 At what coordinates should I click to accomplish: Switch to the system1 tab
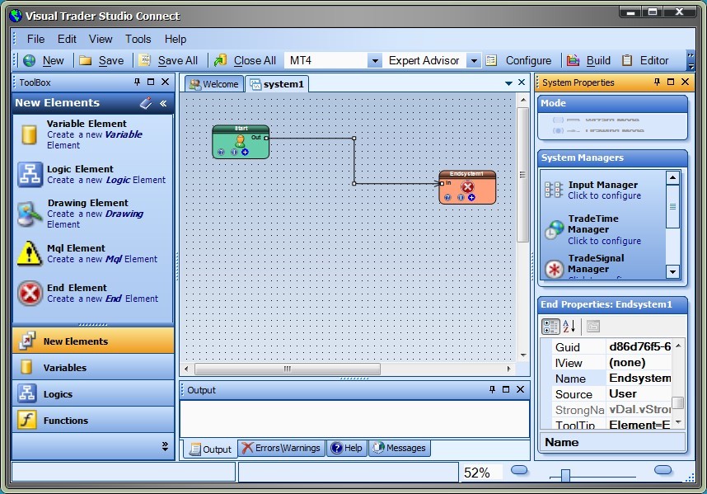point(278,84)
